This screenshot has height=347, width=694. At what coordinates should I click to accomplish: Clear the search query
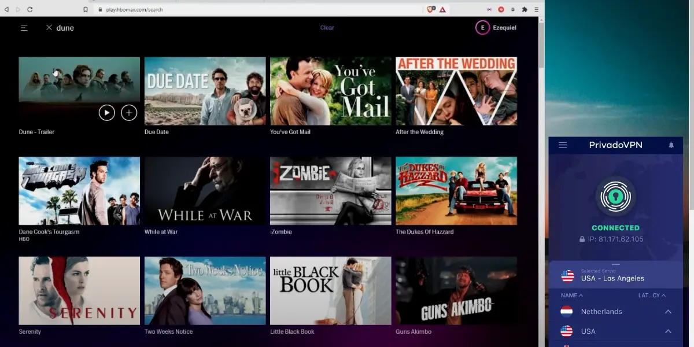(x=327, y=28)
